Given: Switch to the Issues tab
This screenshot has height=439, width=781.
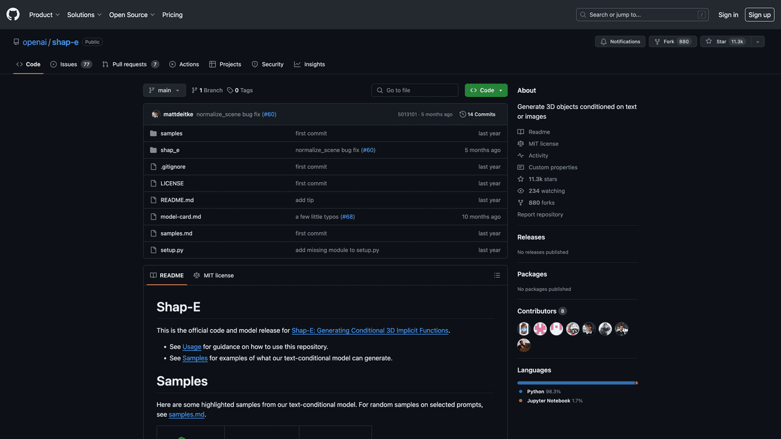Looking at the screenshot, I should click(71, 64).
